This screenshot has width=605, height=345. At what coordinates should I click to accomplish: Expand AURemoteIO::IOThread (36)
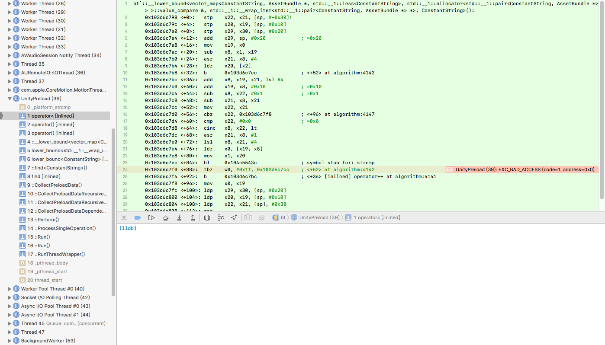coord(10,73)
